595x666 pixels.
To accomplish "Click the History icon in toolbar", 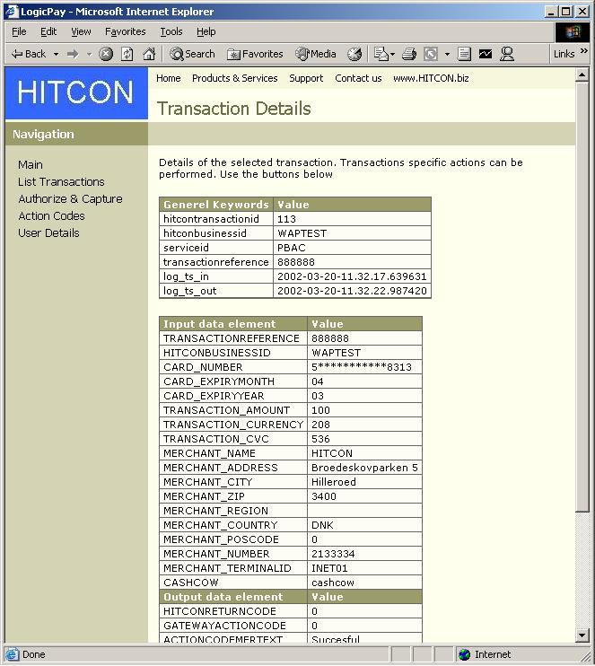I will point(354,54).
